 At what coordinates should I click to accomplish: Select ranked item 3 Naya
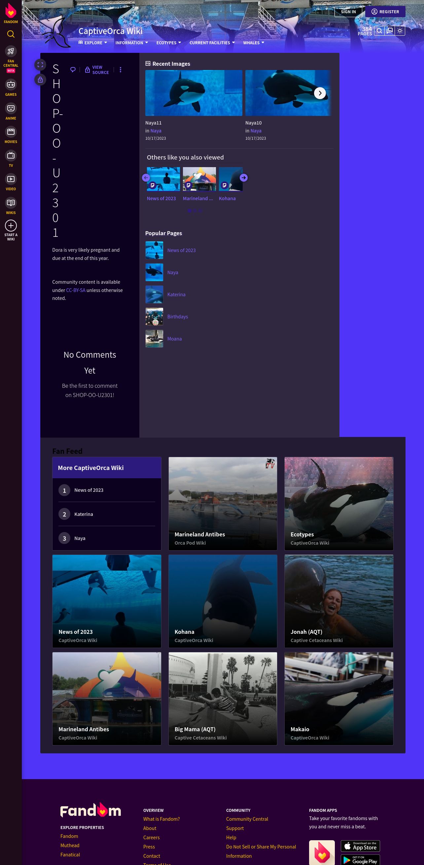pos(107,538)
